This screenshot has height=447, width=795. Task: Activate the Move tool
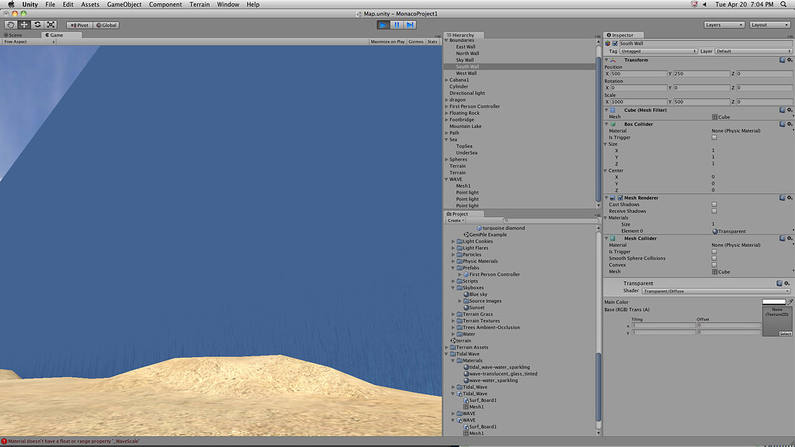[23, 24]
